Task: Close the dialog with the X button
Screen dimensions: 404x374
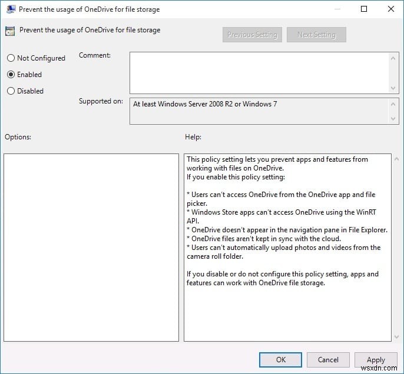Action: tap(390, 9)
